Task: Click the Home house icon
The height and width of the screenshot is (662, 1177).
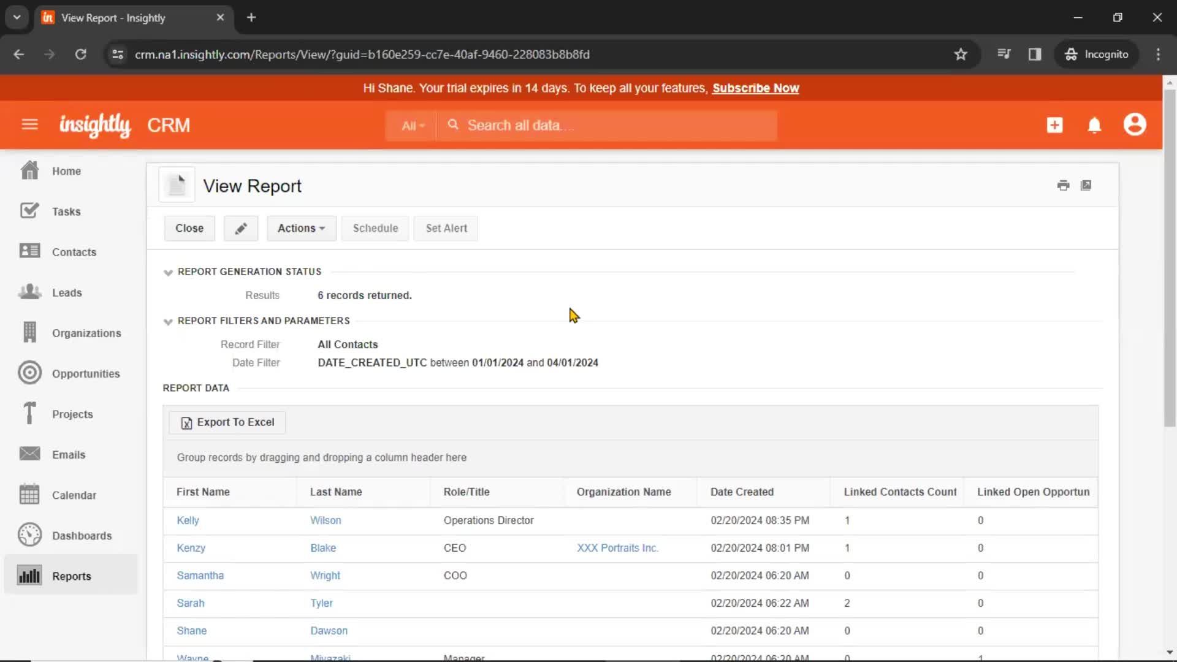Action: click(29, 170)
